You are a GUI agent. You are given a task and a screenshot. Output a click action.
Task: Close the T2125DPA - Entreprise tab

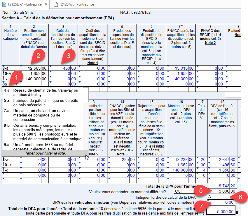pyautogui.click(x=46, y=4)
